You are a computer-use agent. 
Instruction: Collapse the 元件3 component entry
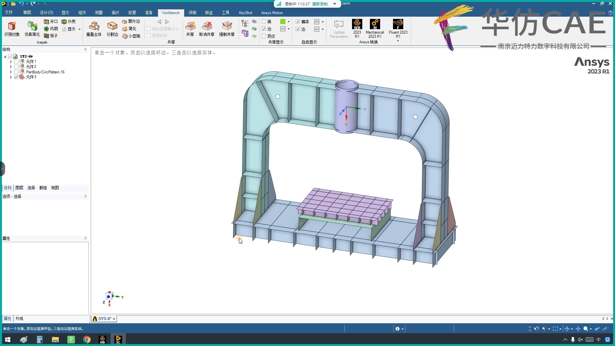pyautogui.click(x=11, y=77)
